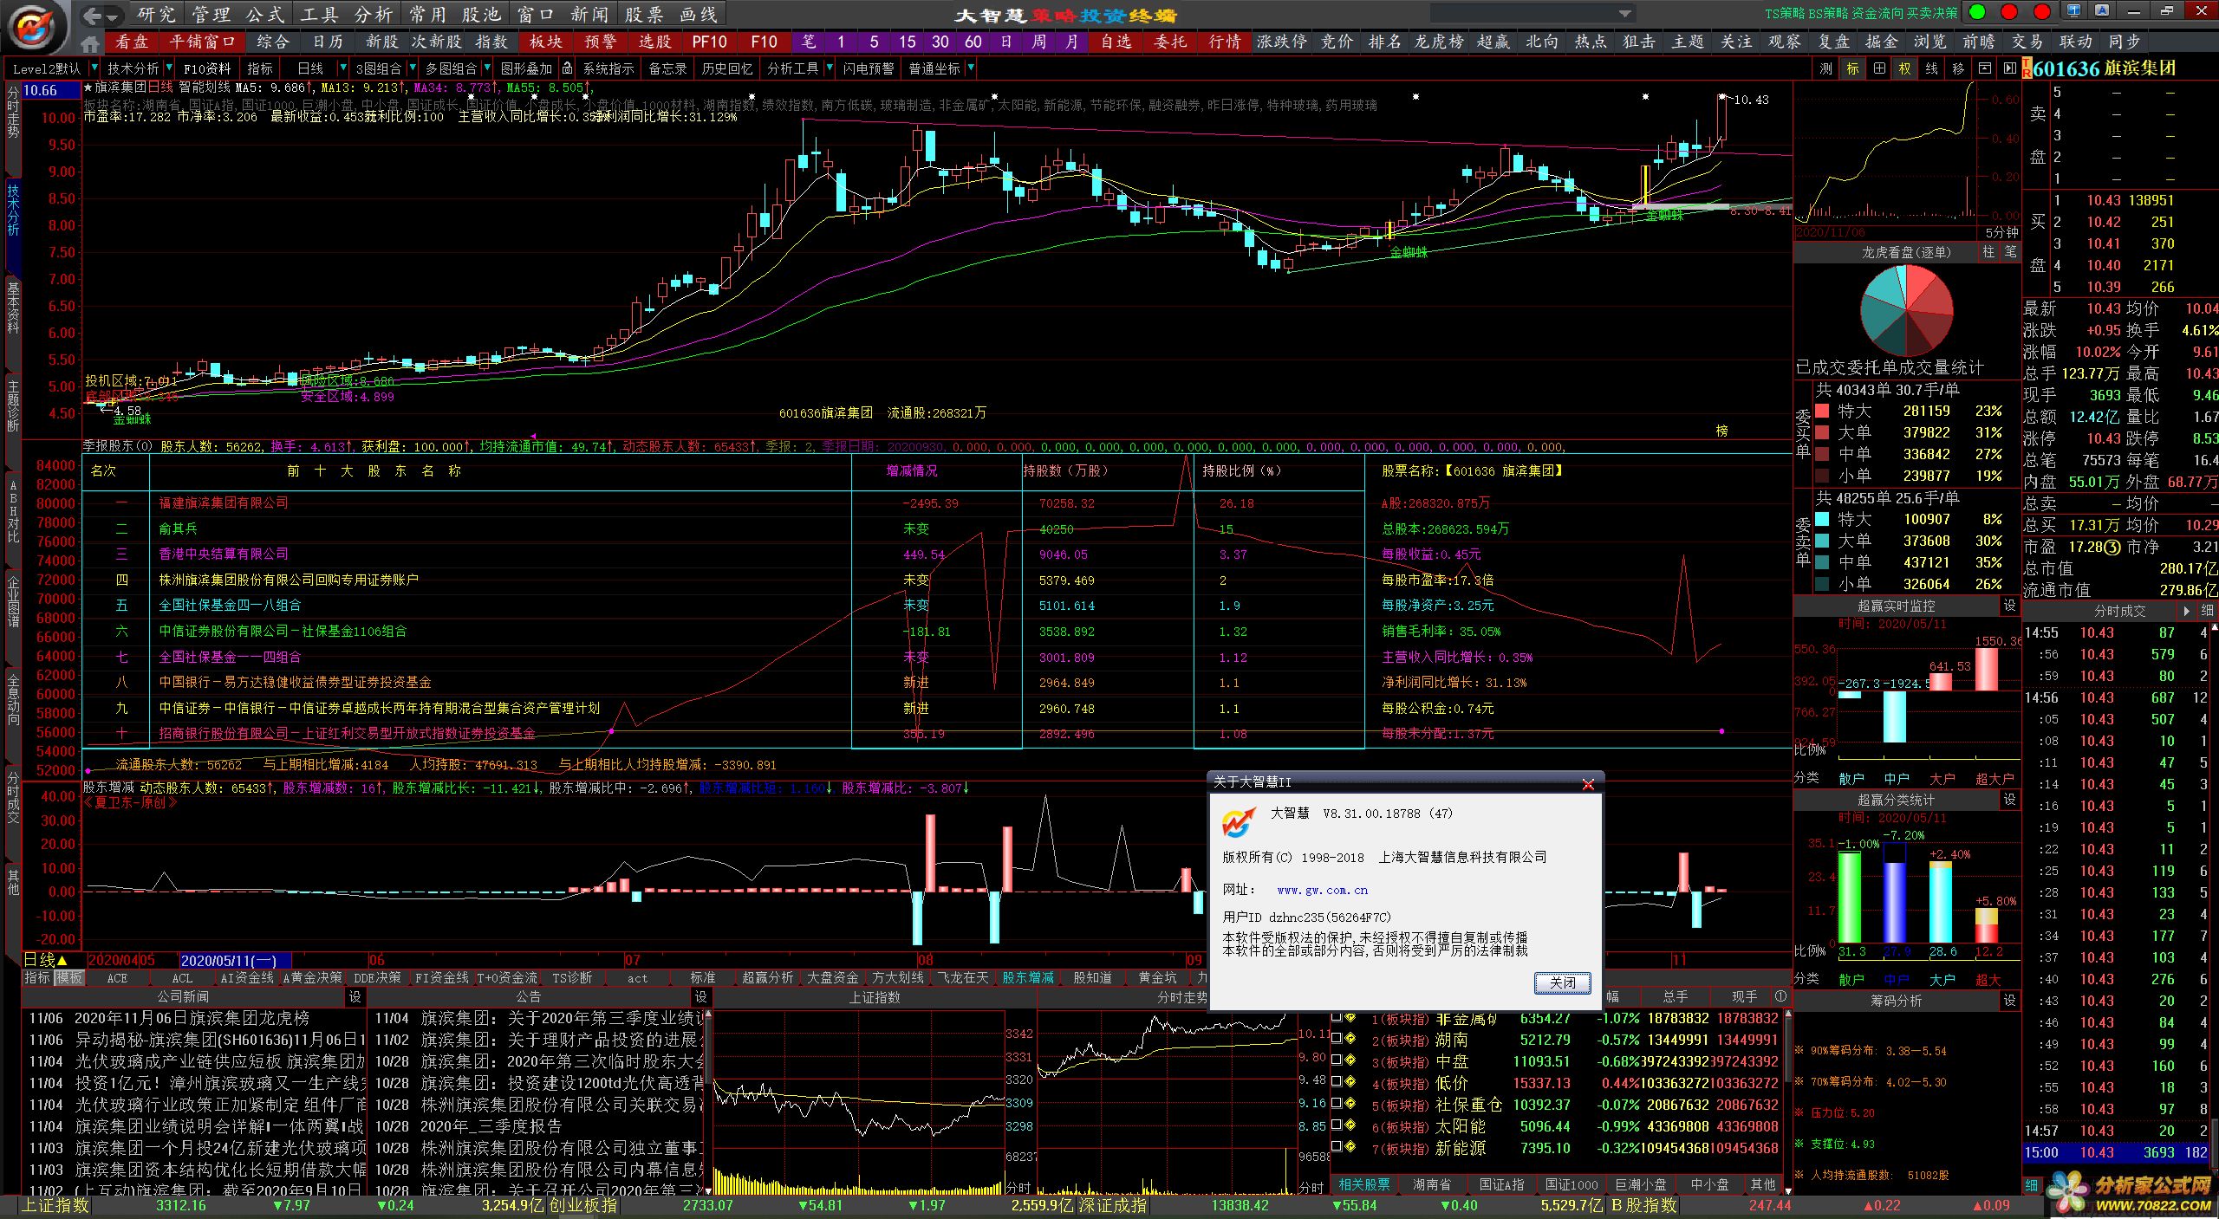Open the 公式 menu

[x=265, y=15]
